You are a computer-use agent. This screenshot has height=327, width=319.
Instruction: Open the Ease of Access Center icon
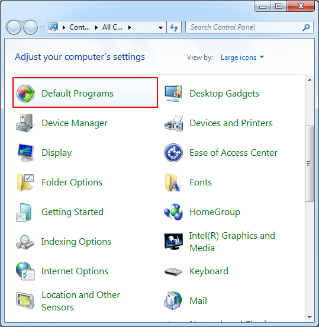click(x=173, y=153)
